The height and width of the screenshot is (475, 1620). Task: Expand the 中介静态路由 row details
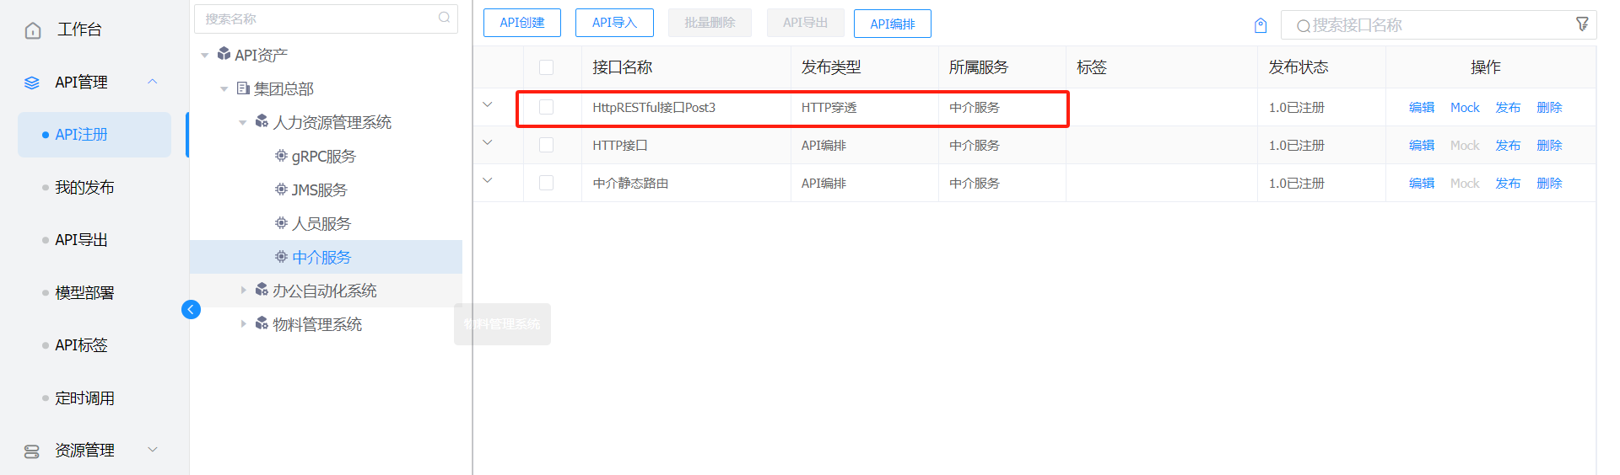coord(487,180)
